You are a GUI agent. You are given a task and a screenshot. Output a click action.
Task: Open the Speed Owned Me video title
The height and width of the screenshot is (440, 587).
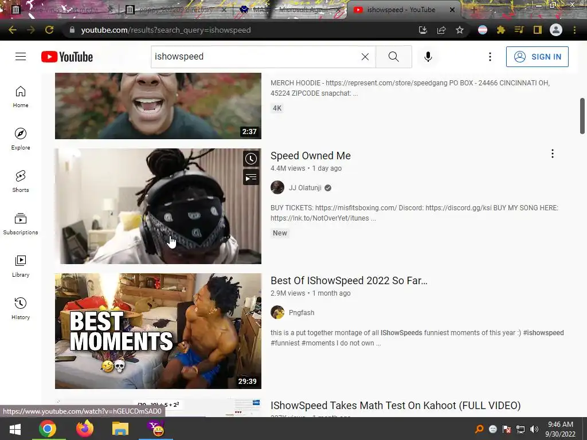[311, 156]
